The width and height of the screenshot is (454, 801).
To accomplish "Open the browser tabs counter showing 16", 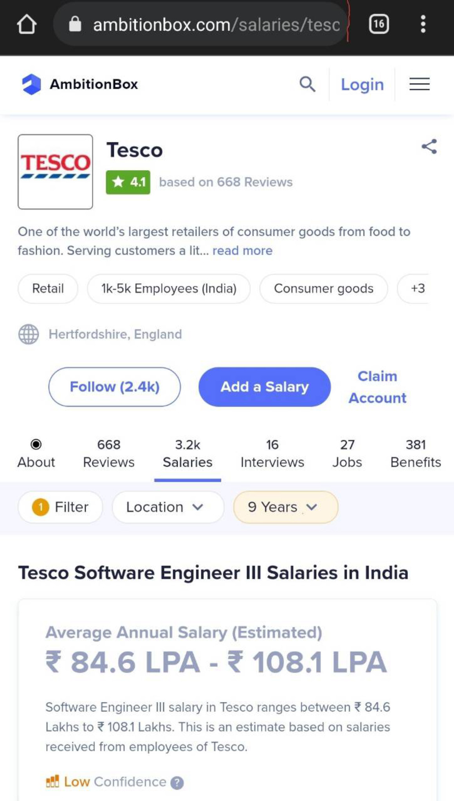I will coord(378,24).
